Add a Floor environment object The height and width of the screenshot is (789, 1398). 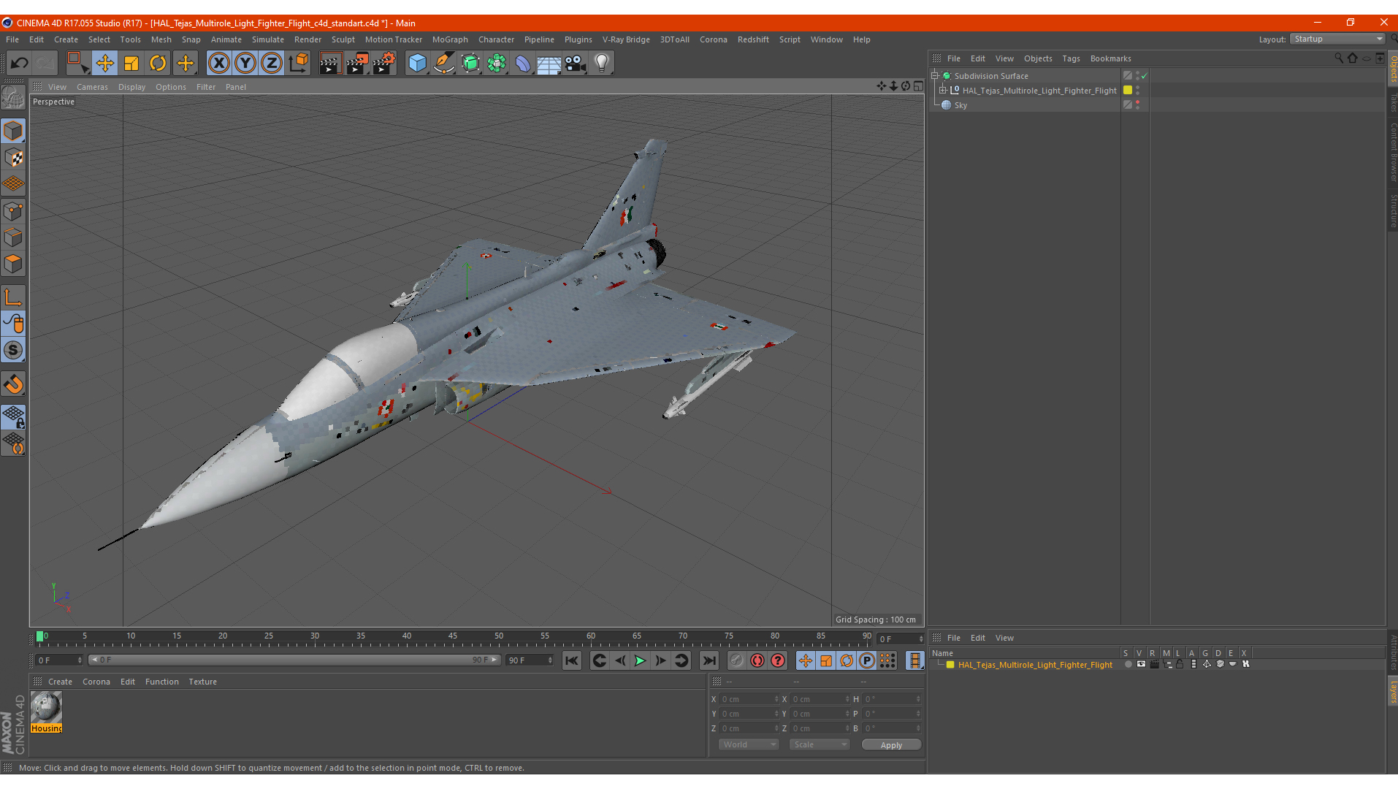tap(549, 64)
